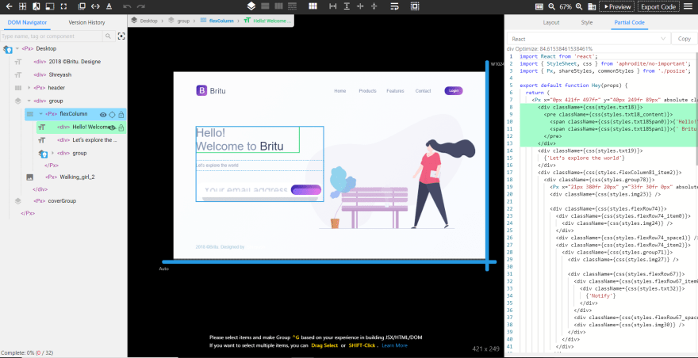Switch to the Version History tab

pyautogui.click(x=86, y=23)
